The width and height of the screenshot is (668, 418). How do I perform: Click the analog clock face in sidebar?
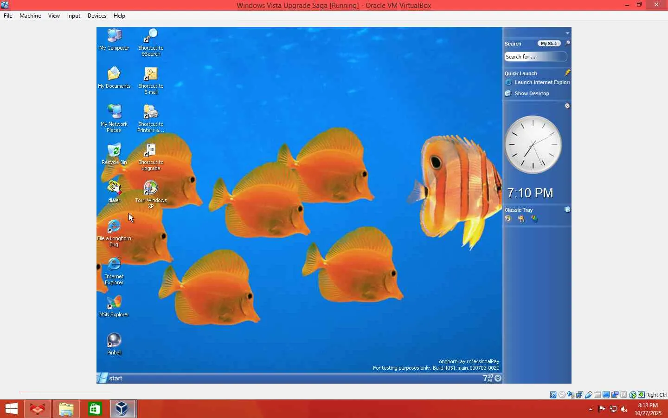click(533, 144)
